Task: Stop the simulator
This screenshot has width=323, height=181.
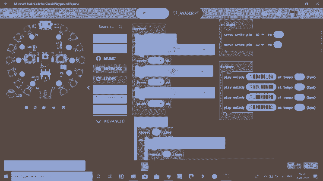Action: (x=26, y=107)
